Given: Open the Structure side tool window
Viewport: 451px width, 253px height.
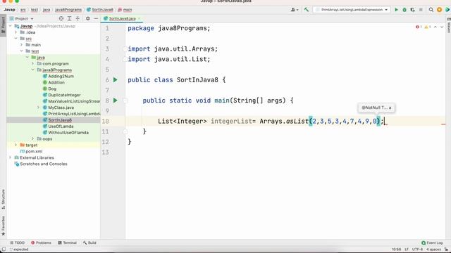Looking at the screenshot, I should point(3,199).
